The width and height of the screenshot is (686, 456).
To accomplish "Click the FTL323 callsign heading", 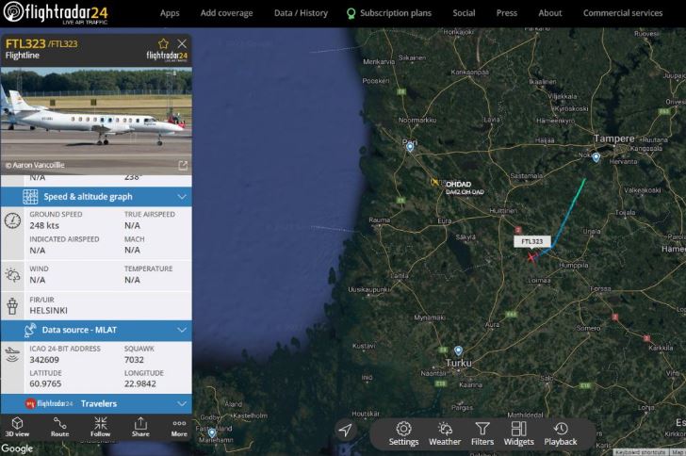I will click(x=25, y=43).
